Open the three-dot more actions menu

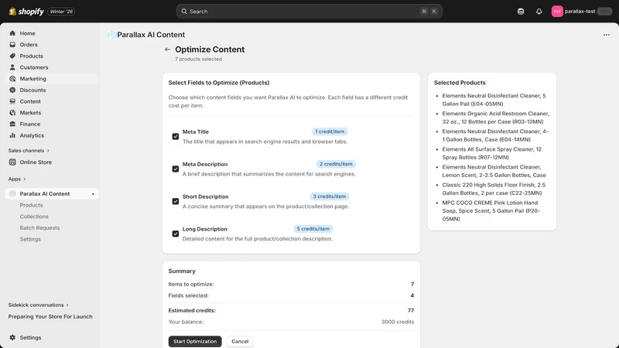point(607,35)
